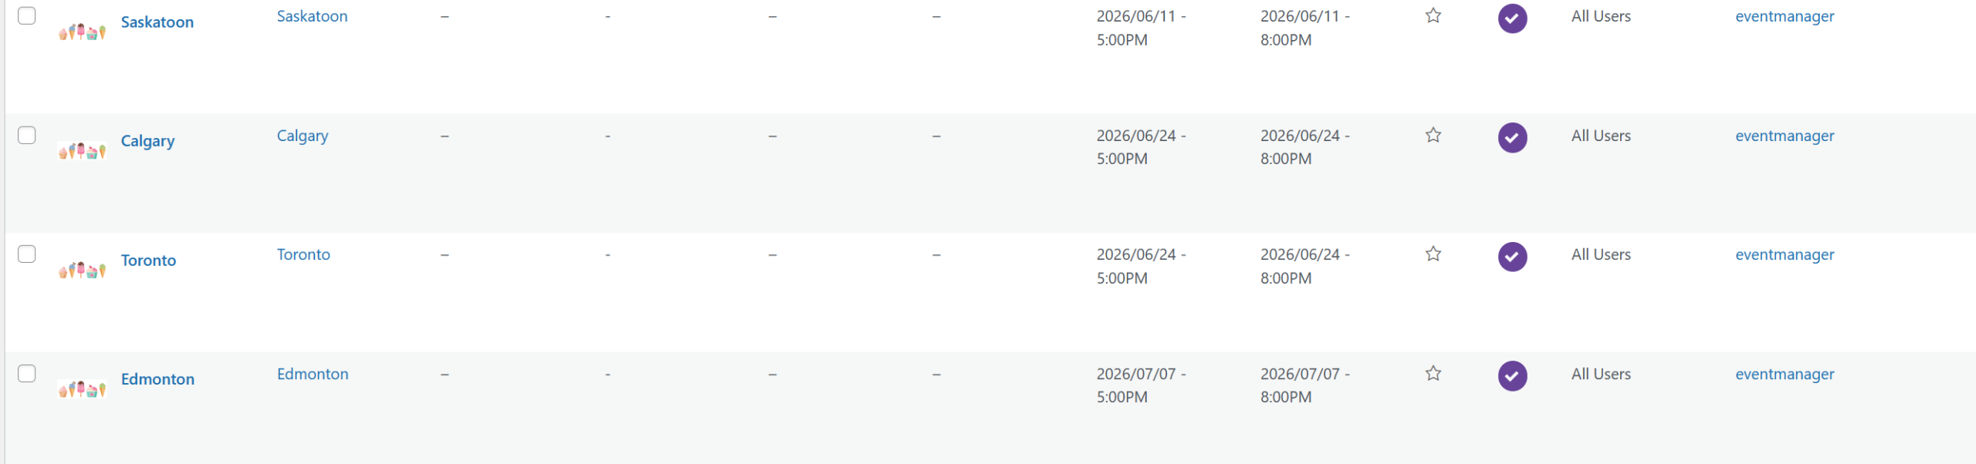This screenshot has width=1976, height=464.
Task: Open eventmanager author link in Calgary row
Action: pyautogui.click(x=1785, y=136)
